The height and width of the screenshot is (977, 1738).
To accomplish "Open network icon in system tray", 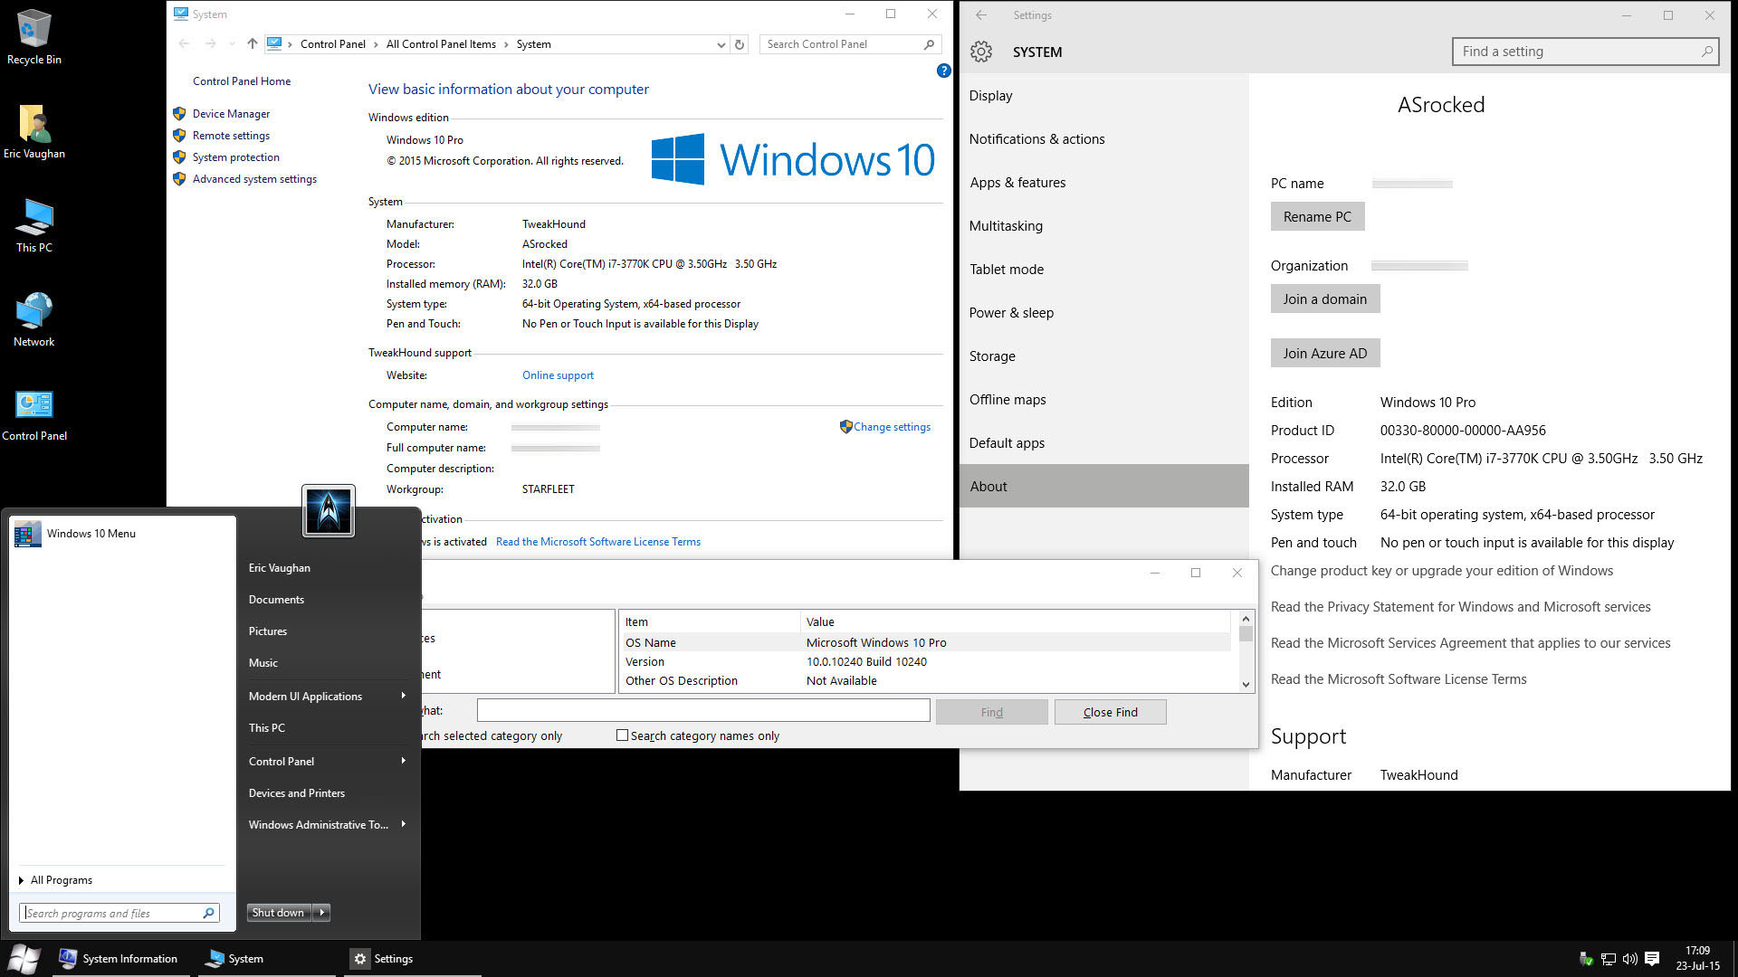I will (x=1609, y=959).
